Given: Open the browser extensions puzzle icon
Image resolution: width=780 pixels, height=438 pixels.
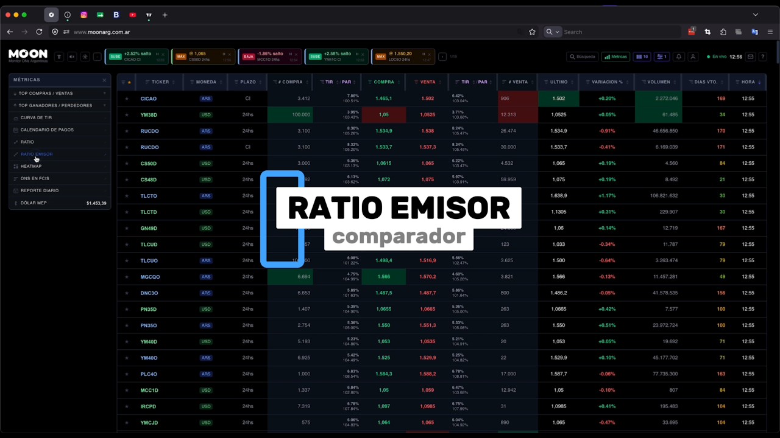Looking at the screenshot, I should click(x=723, y=32).
